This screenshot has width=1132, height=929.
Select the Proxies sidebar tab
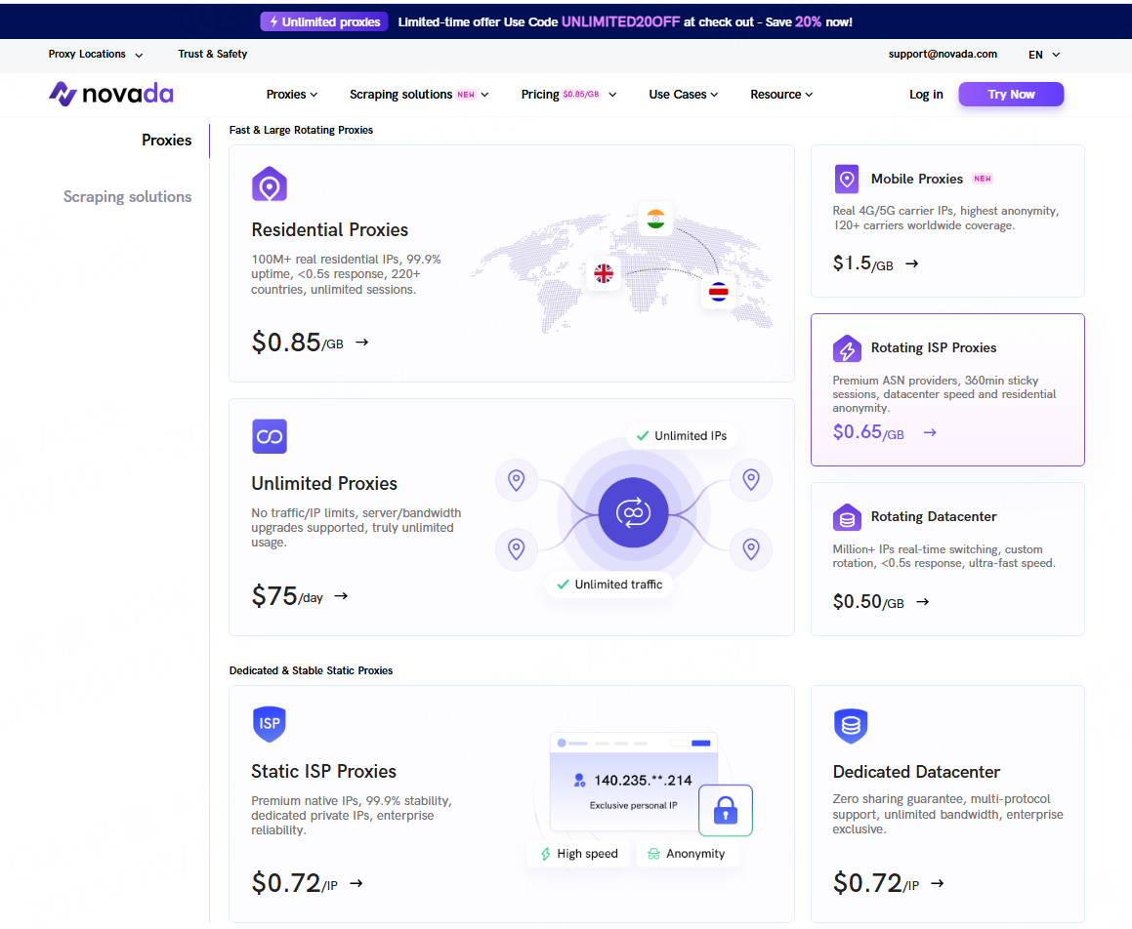pyautogui.click(x=166, y=141)
